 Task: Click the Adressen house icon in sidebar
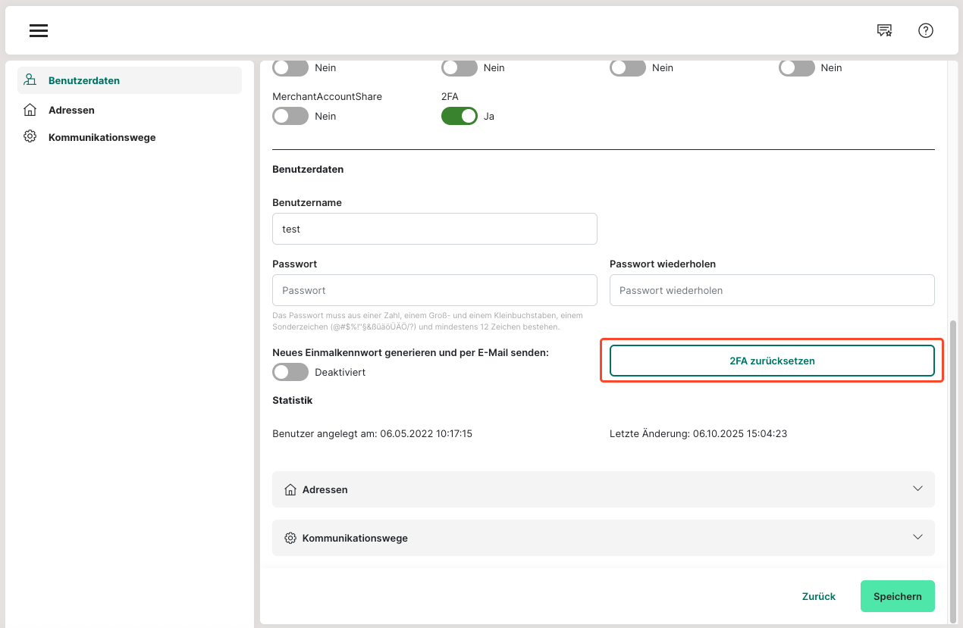[30, 110]
